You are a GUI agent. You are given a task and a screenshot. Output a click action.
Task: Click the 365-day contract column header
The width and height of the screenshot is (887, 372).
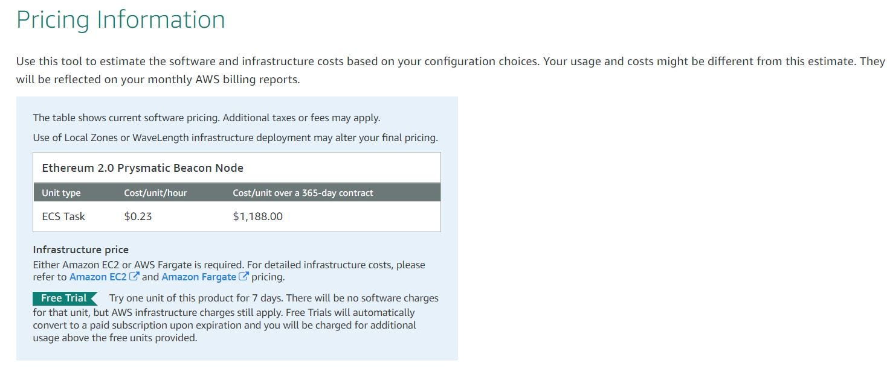coord(303,193)
